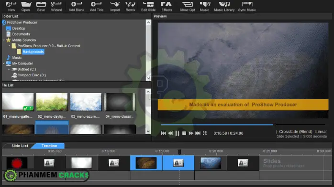This screenshot has height=187, width=334.
Task: Save the show using Save icon
Action: pos(41,6)
